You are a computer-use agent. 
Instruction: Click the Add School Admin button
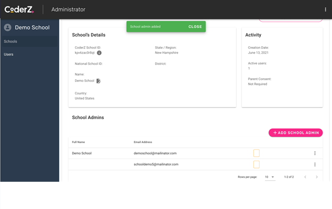(x=296, y=132)
